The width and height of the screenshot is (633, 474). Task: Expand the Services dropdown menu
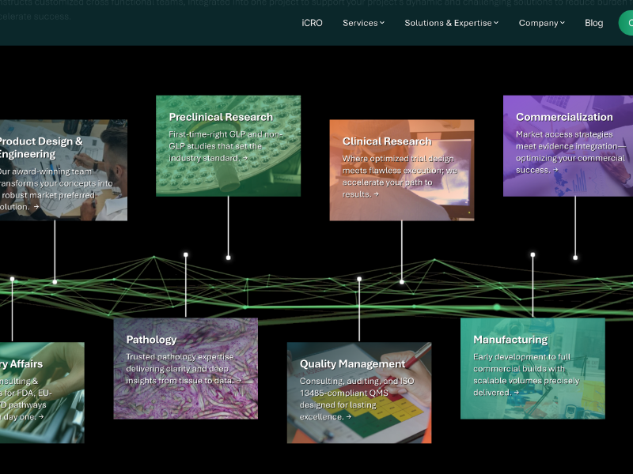click(x=363, y=23)
